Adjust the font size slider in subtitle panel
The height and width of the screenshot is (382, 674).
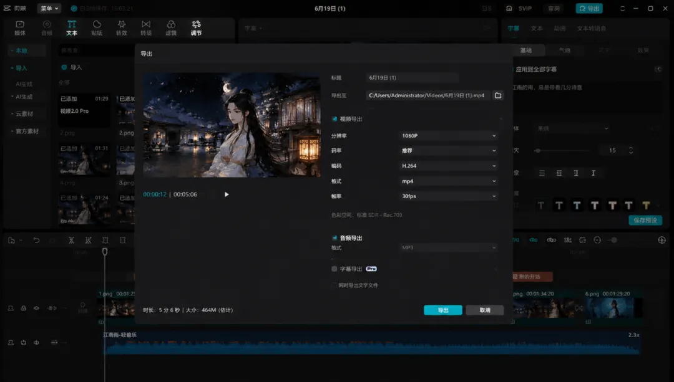[x=562, y=151]
